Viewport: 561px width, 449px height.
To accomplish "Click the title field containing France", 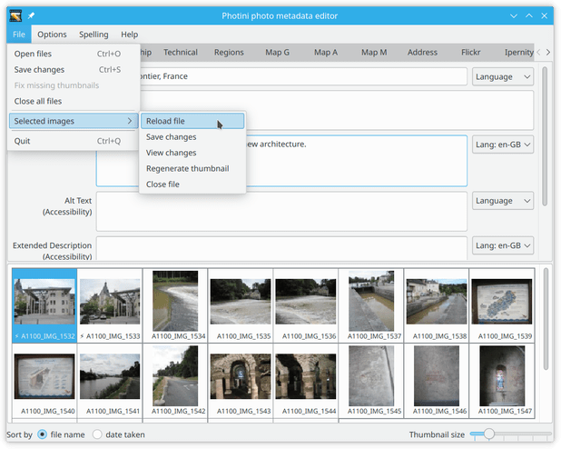I will 302,76.
